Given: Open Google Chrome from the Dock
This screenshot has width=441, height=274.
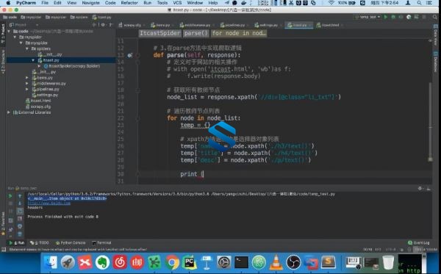Looking at the screenshot, I should [172, 263].
